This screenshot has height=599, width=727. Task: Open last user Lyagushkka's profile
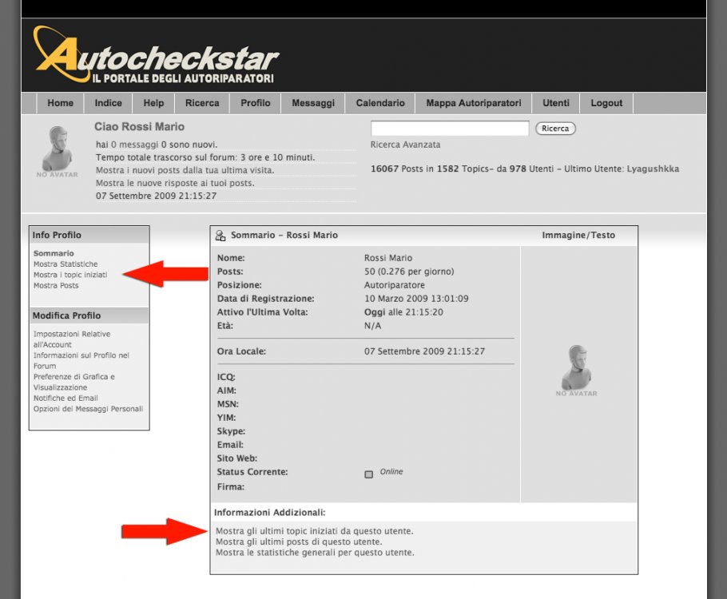[x=653, y=169]
